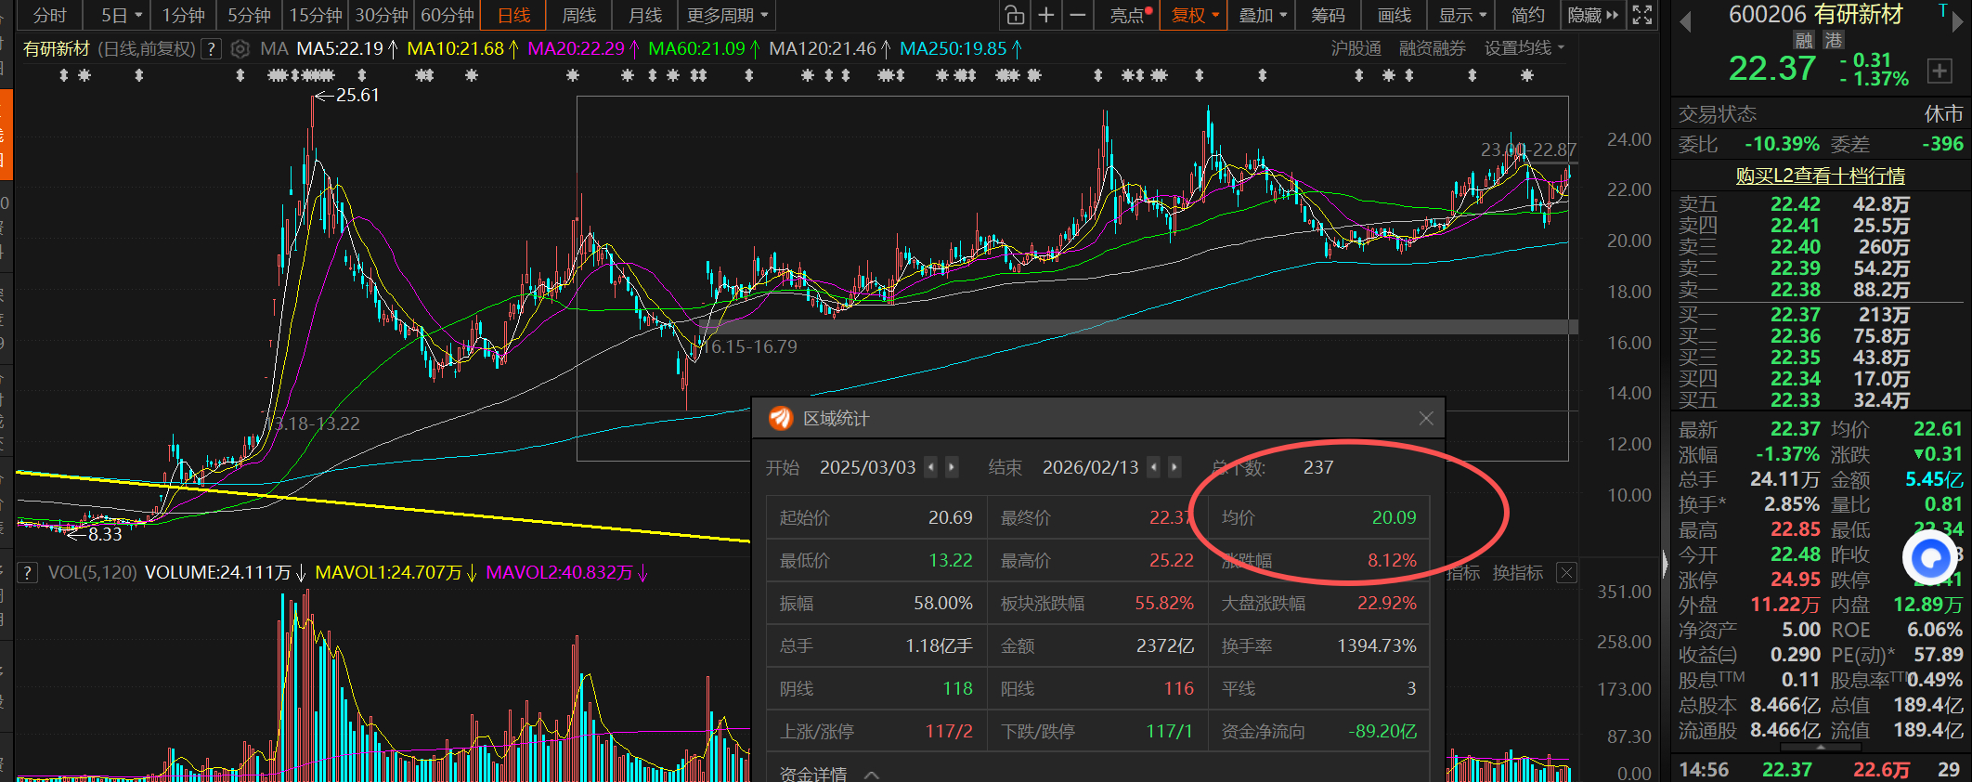The image size is (1972, 782).
Task: Click the 港 Hong Kong connect badge
Action: 1834,40
